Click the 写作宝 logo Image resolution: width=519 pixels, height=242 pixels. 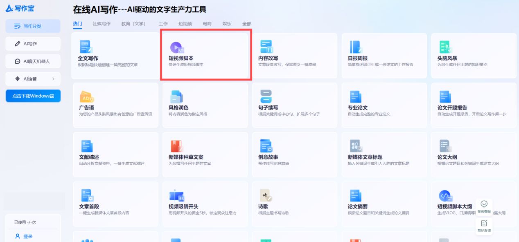pos(20,8)
